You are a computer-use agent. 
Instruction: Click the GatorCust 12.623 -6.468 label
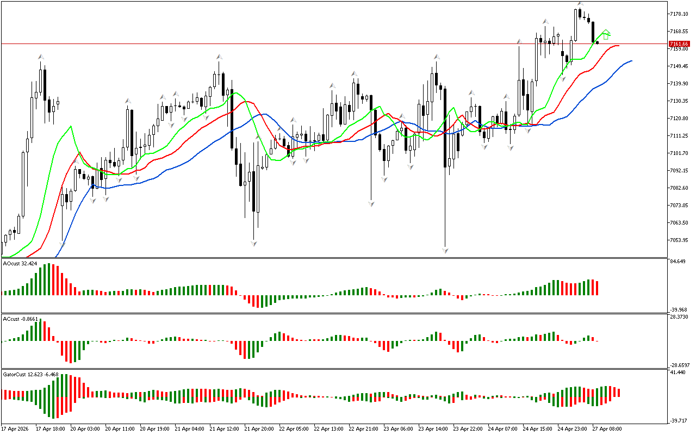30,374
